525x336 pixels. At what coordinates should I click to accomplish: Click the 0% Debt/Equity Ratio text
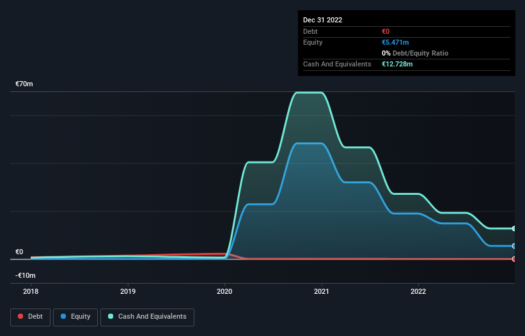[415, 53]
